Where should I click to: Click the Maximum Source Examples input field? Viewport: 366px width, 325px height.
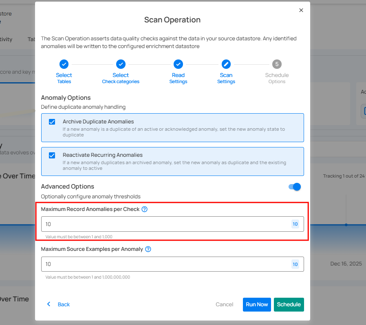[x=163, y=264]
